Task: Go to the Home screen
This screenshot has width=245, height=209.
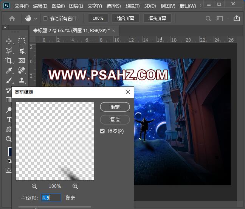Action: 12,19
